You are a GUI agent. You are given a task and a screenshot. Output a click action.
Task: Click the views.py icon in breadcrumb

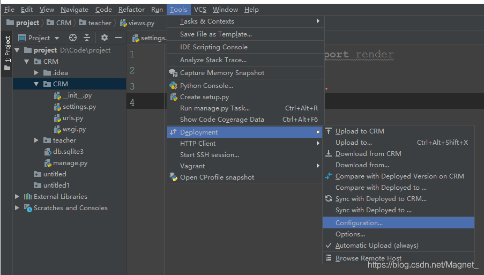[123, 23]
